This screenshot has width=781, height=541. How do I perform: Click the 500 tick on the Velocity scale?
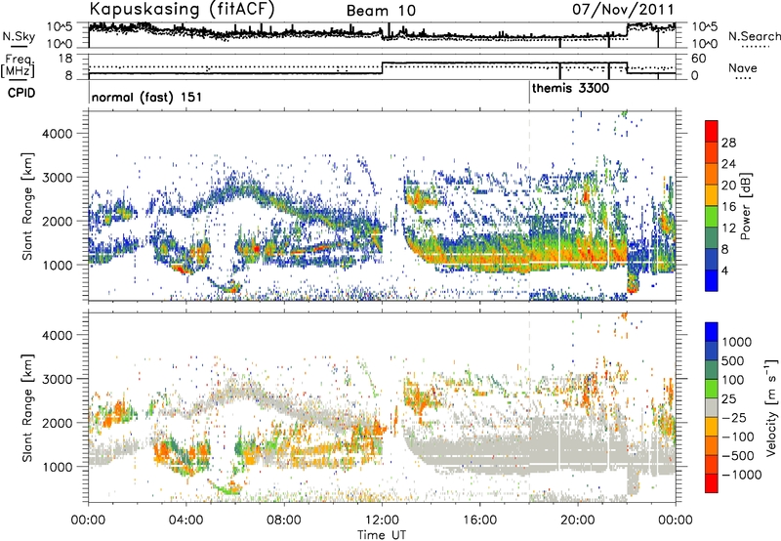click(x=732, y=361)
